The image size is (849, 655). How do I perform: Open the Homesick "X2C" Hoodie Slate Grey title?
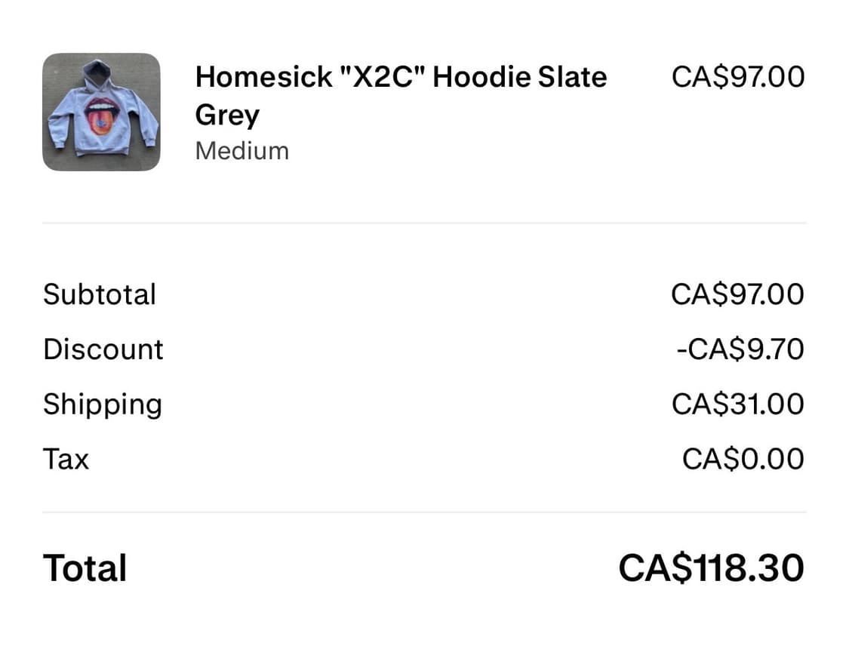pyautogui.click(x=400, y=77)
